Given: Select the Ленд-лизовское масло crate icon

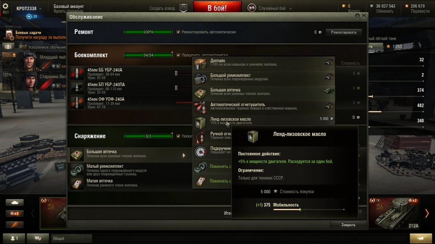Looking at the screenshot, I should pyautogui.click(x=201, y=122).
